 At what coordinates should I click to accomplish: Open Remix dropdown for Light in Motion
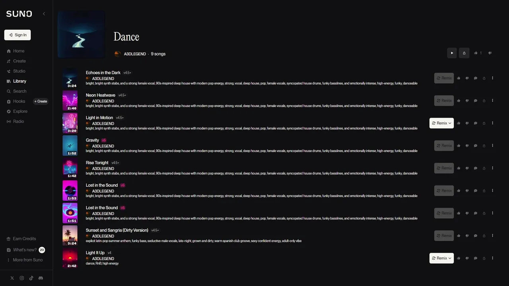441,123
